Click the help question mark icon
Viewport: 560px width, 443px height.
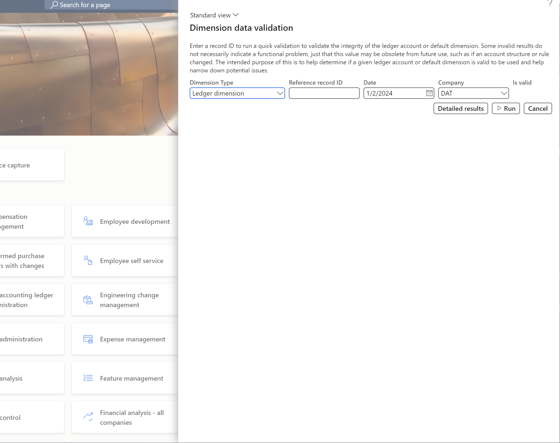[x=550, y=3]
